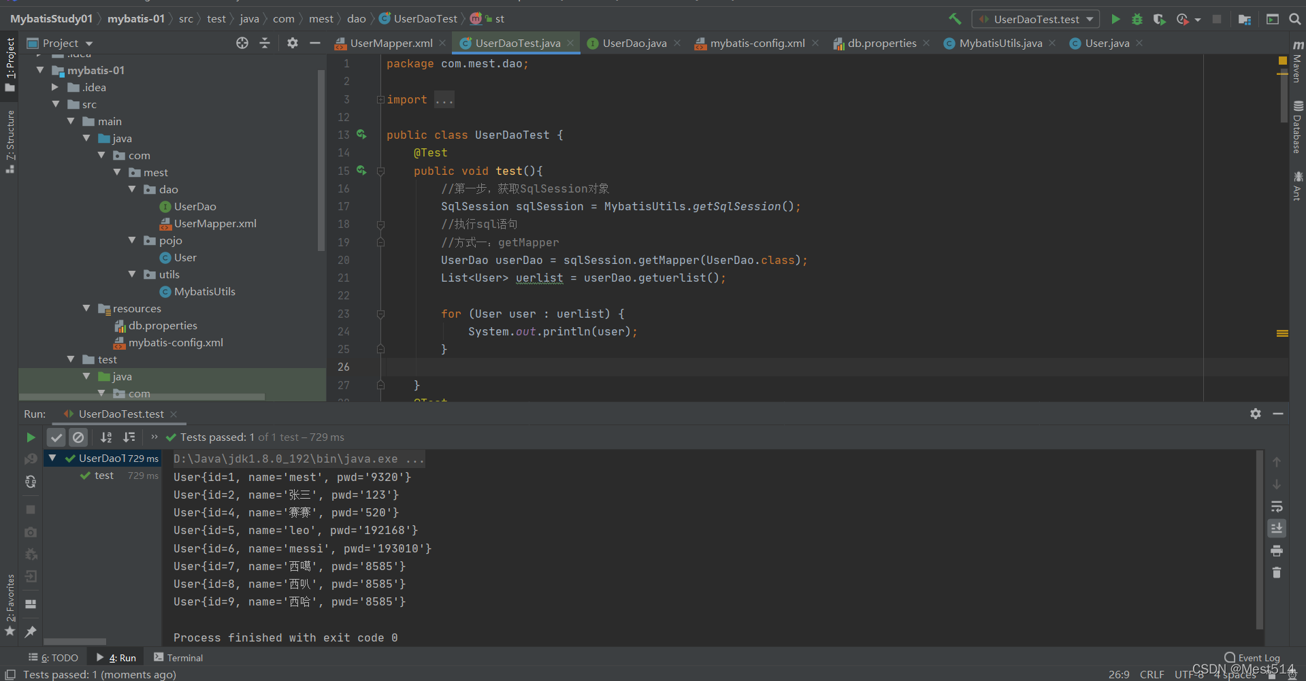Viewport: 1306px width, 681px height.
Task: Click the test results horizontal scrollbar
Action: click(x=75, y=642)
